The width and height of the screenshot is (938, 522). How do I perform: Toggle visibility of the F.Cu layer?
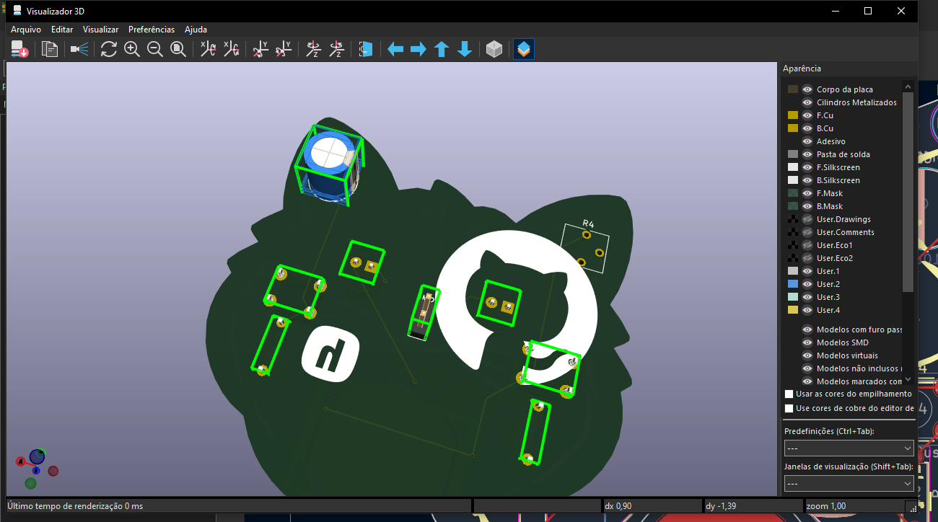point(807,115)
